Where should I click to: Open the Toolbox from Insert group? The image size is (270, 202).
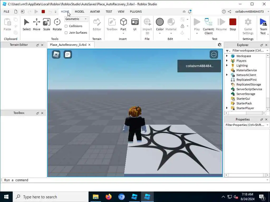[112, 24]
